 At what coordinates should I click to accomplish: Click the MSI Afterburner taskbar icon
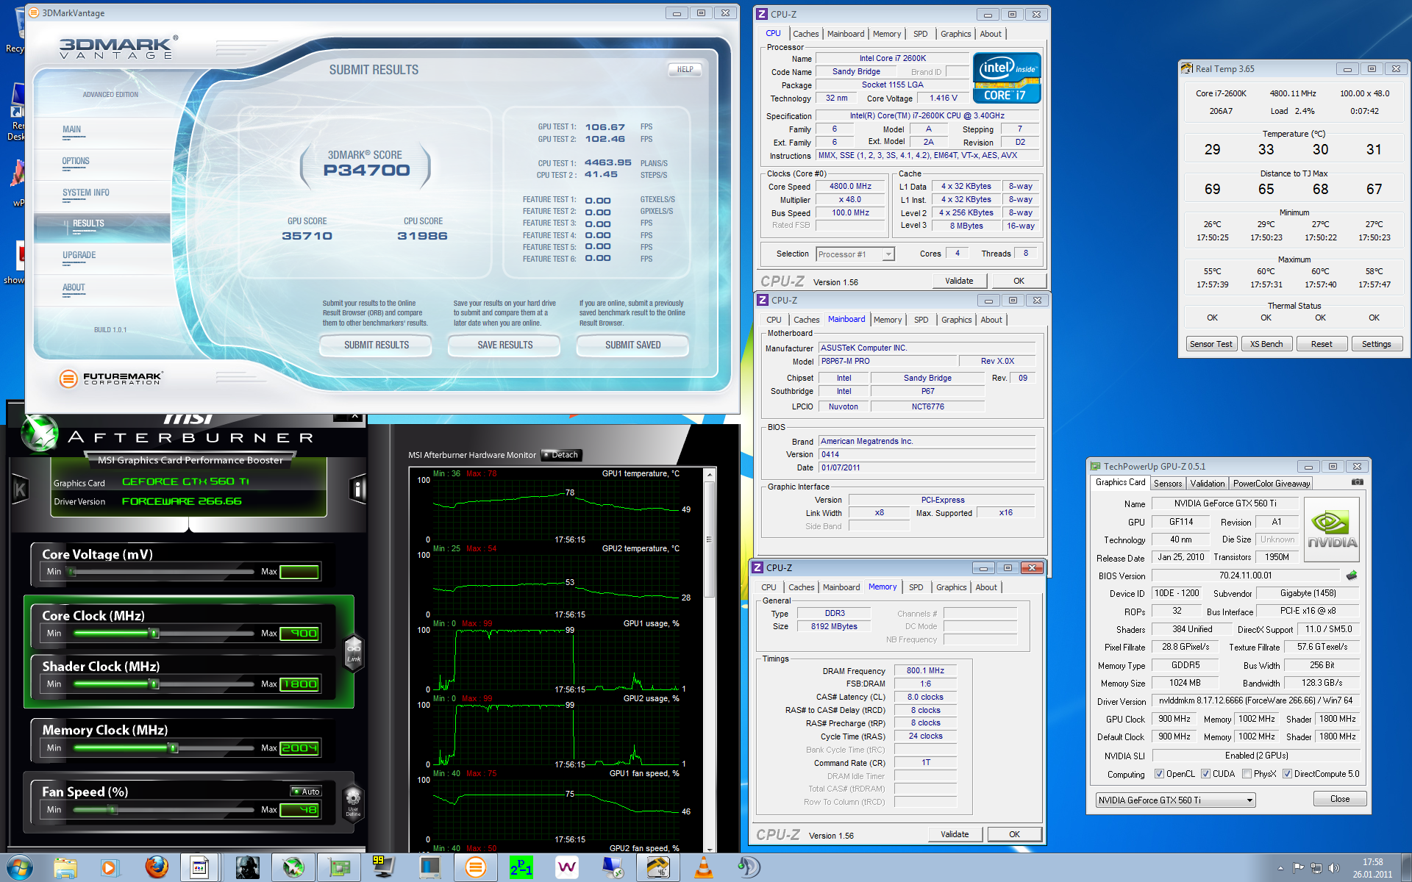(293, 868)
